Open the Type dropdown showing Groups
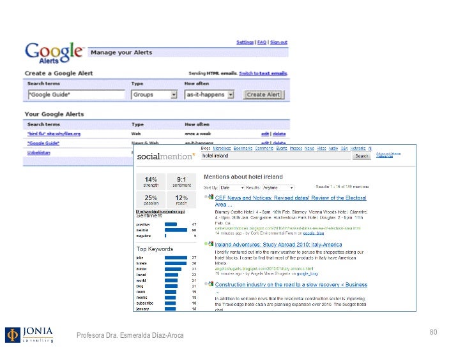The image size is (465, 348). 154,95
